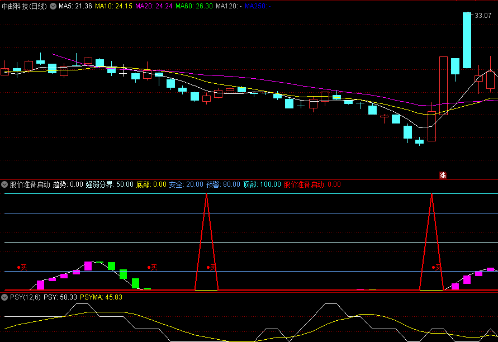Click the yellow 底部: 0.00 value

(x=151, y=184)
